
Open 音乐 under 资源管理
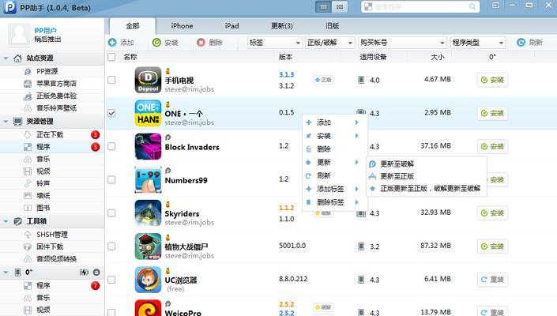pos(43,159)
